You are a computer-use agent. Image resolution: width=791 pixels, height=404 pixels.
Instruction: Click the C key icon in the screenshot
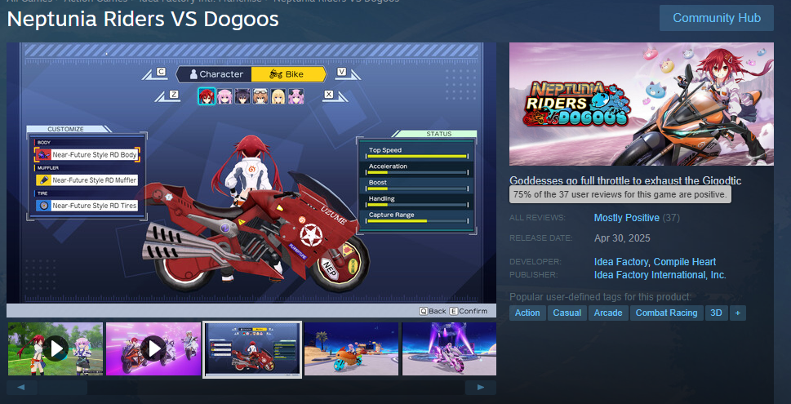[x=161, y=72]
